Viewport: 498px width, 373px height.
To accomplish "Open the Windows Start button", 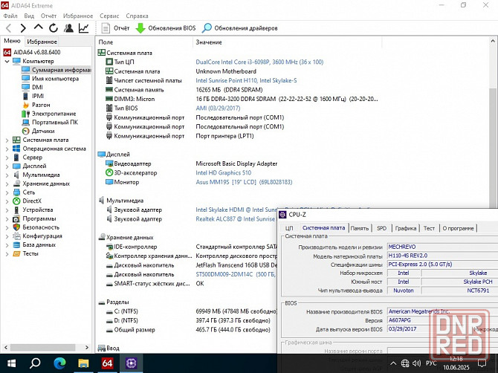I will [x=11, y=363].
